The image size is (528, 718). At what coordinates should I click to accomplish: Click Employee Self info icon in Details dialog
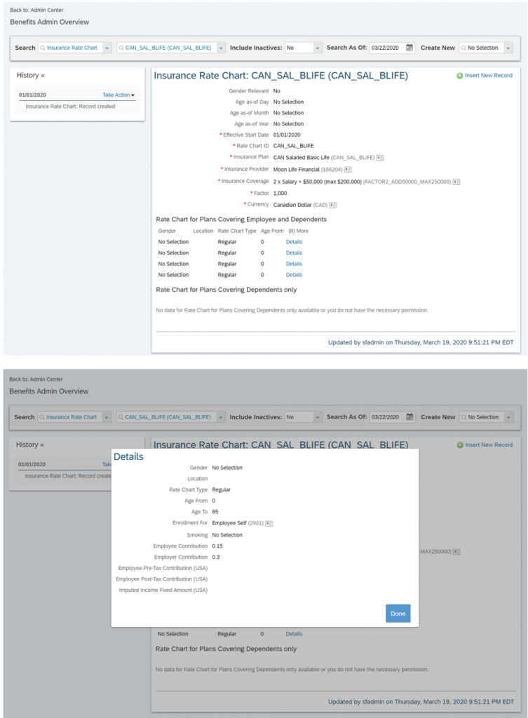[x=269, y=523]
